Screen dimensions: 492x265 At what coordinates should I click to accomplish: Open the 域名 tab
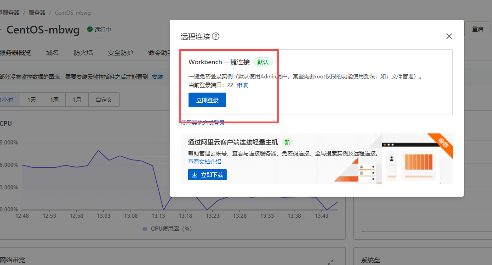coord(52,52)
